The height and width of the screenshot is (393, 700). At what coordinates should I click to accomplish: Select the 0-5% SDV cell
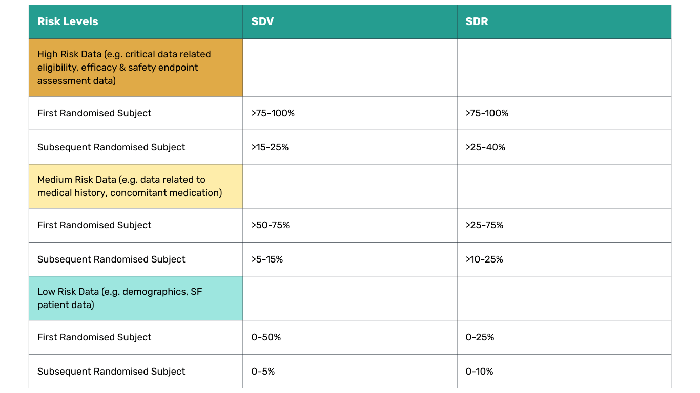[x=263, y=372]
